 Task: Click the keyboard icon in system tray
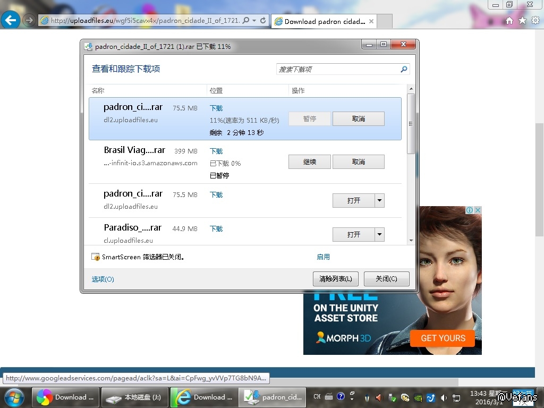tap(329, 396)
